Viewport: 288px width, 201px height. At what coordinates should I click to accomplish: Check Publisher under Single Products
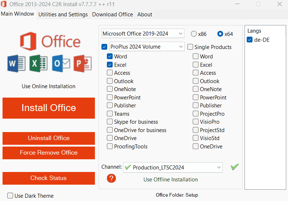(x=196, y=105)
